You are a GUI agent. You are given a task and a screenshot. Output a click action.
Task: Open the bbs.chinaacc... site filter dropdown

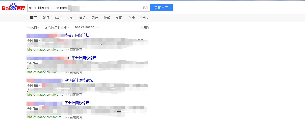(87, 27)
